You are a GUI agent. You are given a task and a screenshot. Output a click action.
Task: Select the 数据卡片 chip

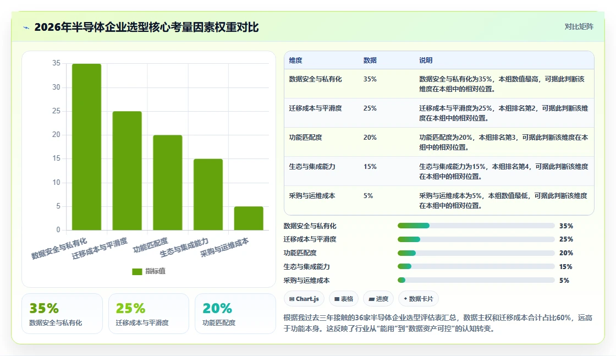(x=419, y=299)
